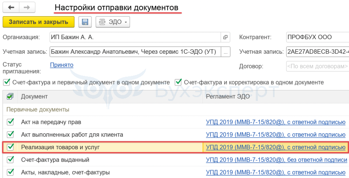This screenshot has width=349, height=178.
Task: Click the forward navigation arrow
Action: click(x=27, y=8)
